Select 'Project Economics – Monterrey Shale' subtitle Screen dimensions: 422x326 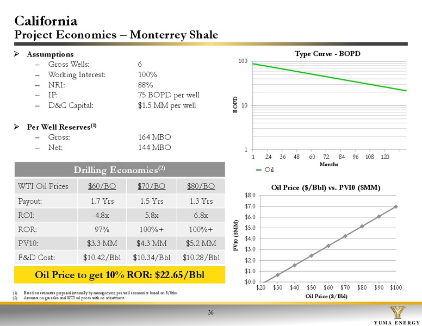tap(116, 35)
